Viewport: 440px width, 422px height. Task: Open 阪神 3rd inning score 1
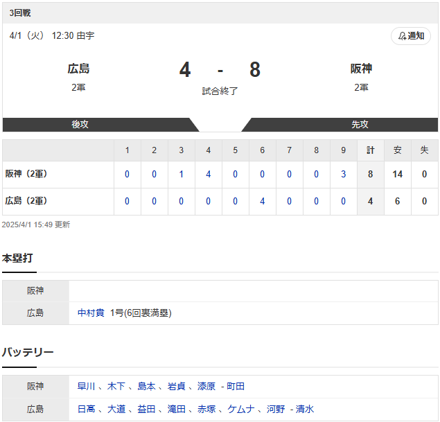tap(182, 174)
